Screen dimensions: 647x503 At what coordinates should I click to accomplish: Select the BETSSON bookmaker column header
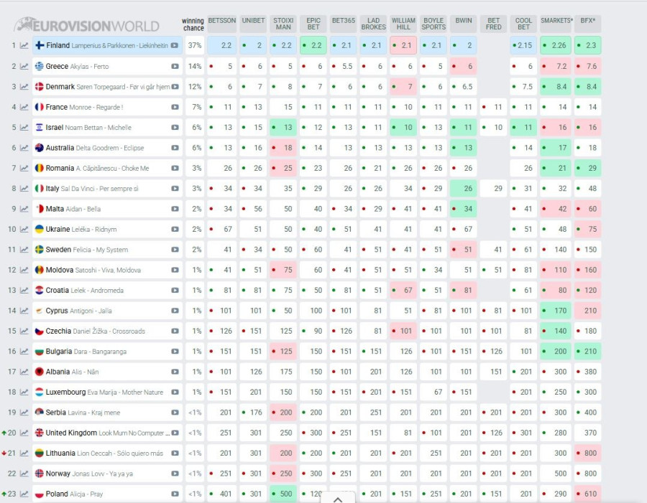click(x=222, y=24)
